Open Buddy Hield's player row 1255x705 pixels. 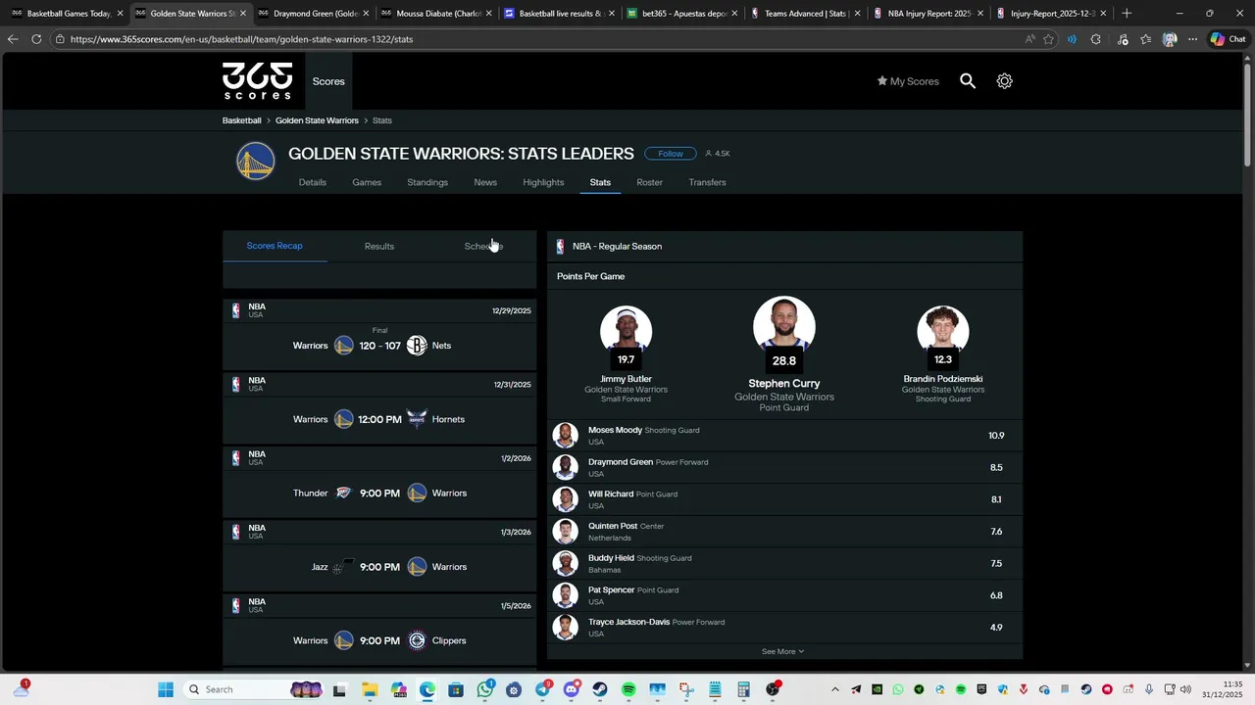pyautogui.click(x=784, y=564)
